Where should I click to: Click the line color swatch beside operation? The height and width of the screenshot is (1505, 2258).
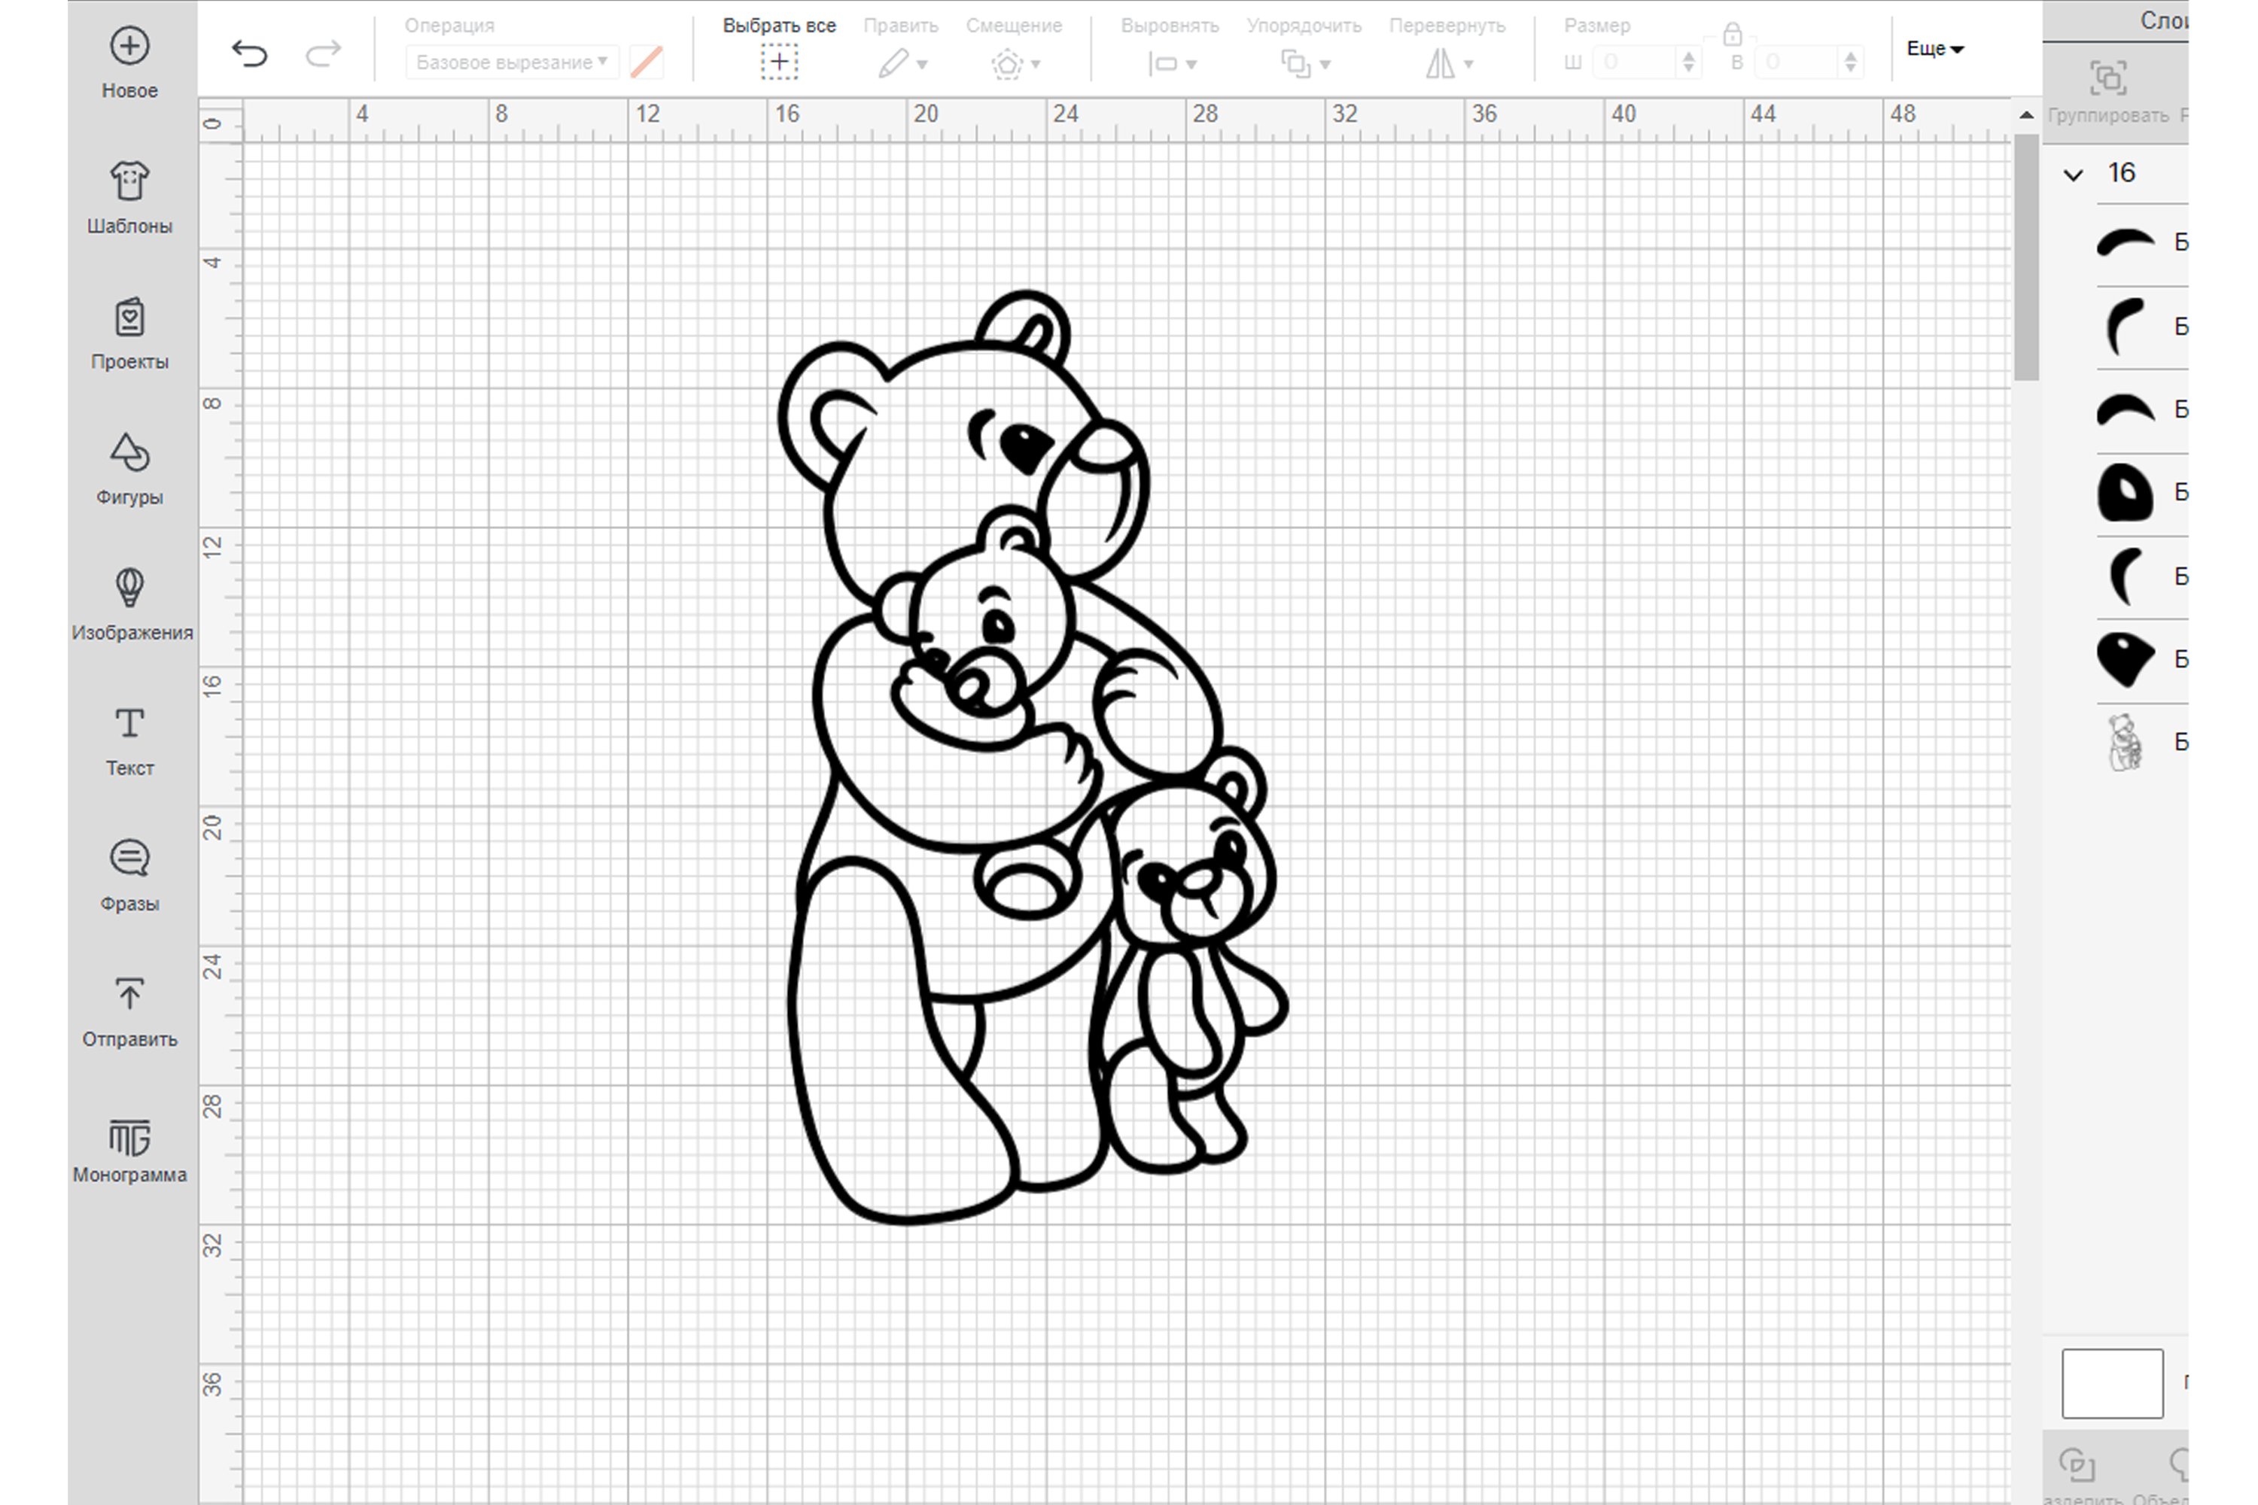[x=646, y=62]
